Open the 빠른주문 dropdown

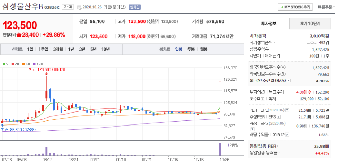326,7
